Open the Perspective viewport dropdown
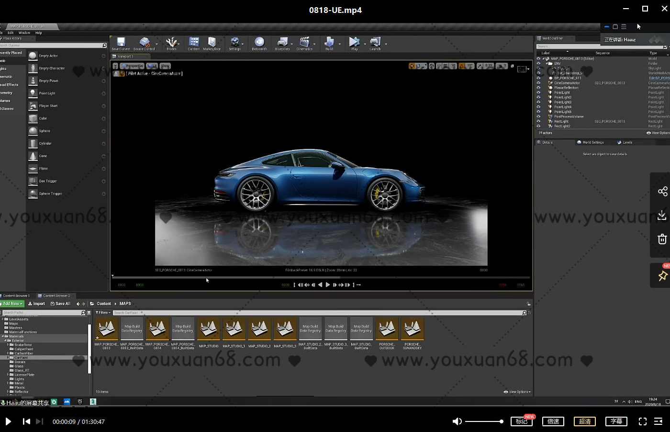This screenshot has height=432, width=670. click(132, 66)
